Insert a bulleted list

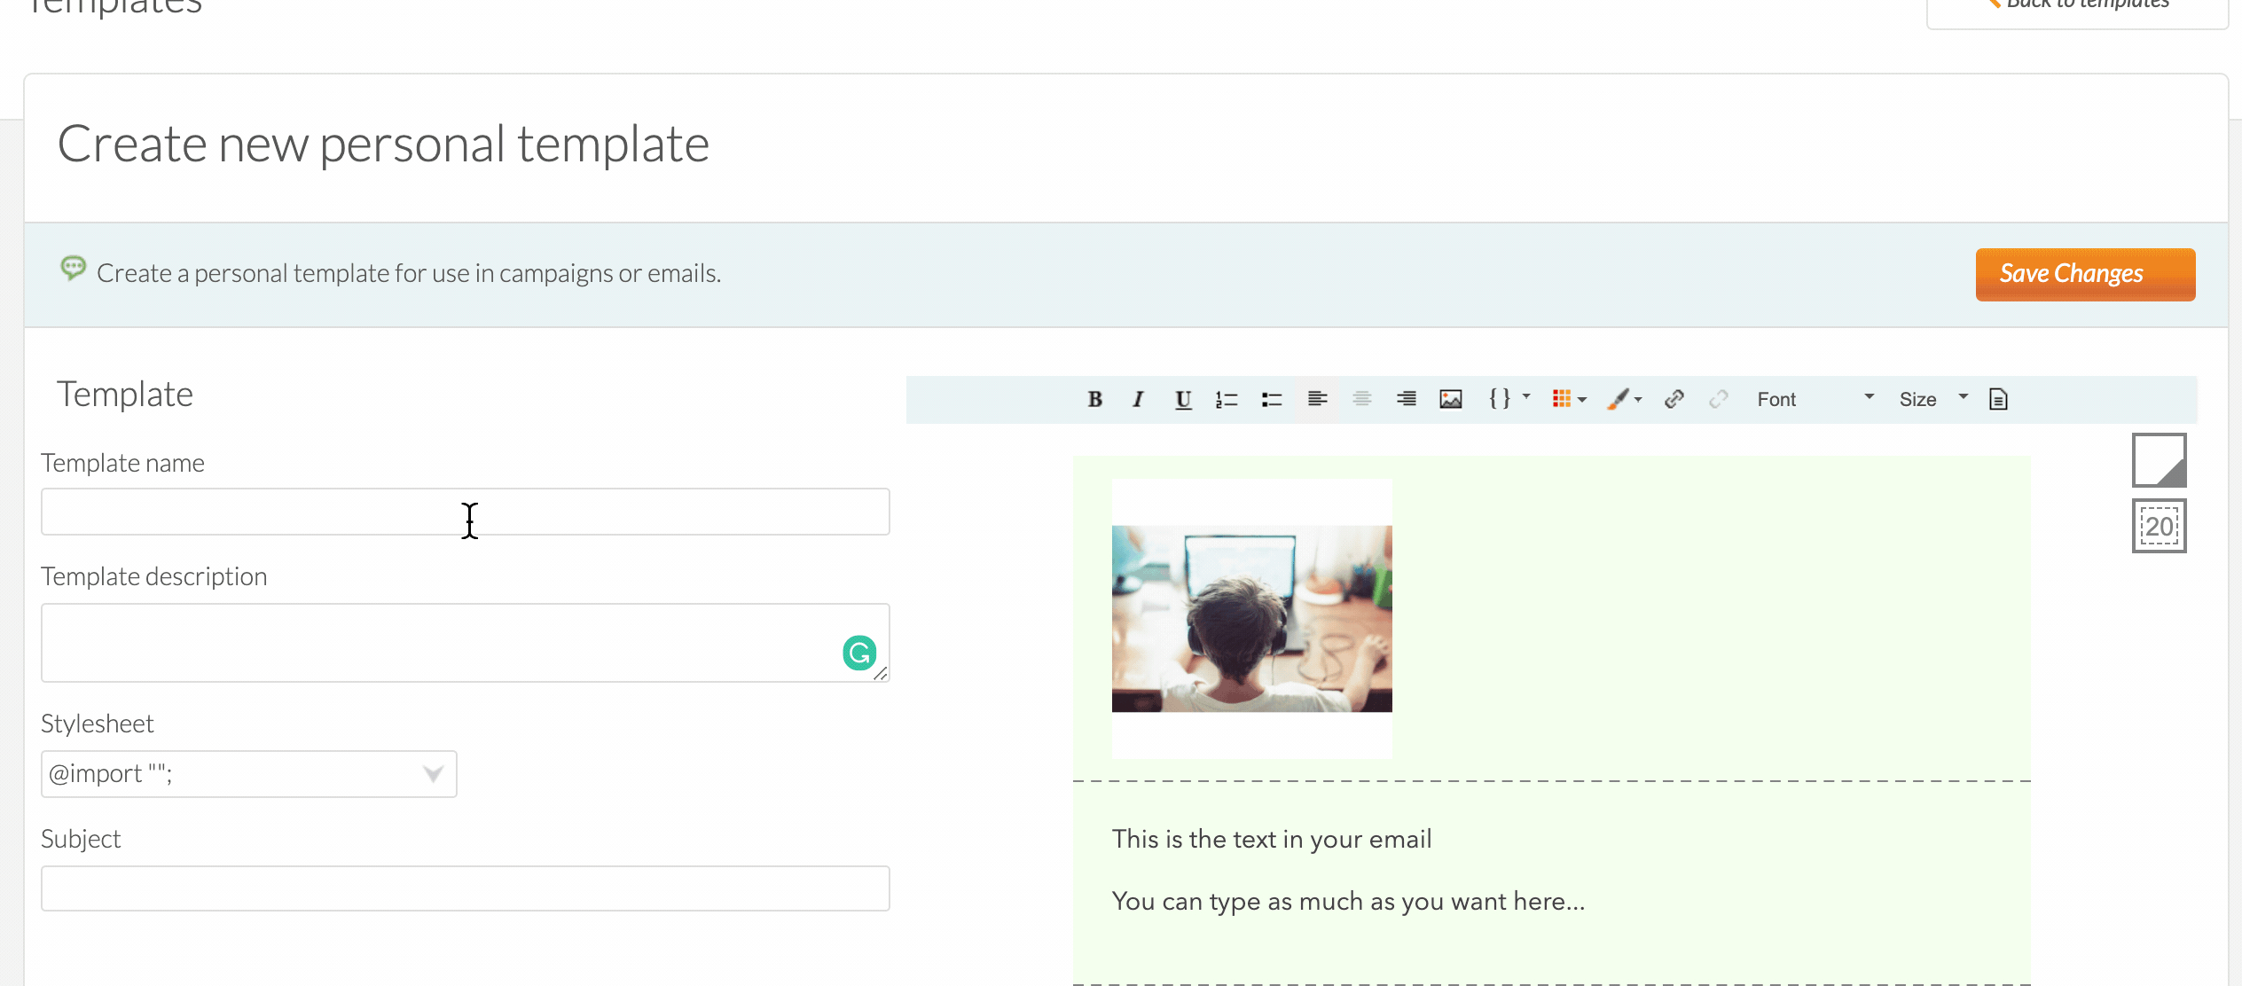[x=1272, y=399]
